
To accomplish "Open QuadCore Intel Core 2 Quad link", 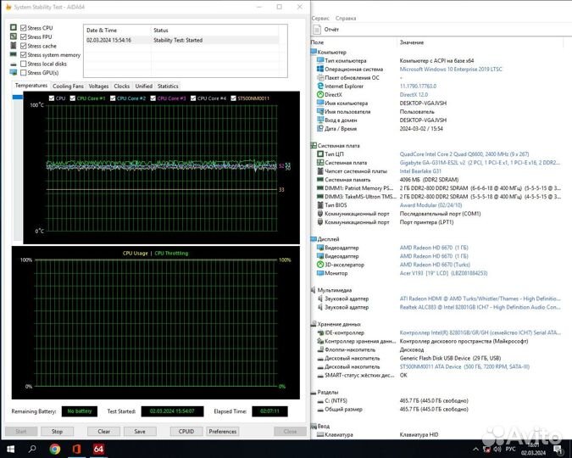I will pyautogui.click(x=464, y=154).
